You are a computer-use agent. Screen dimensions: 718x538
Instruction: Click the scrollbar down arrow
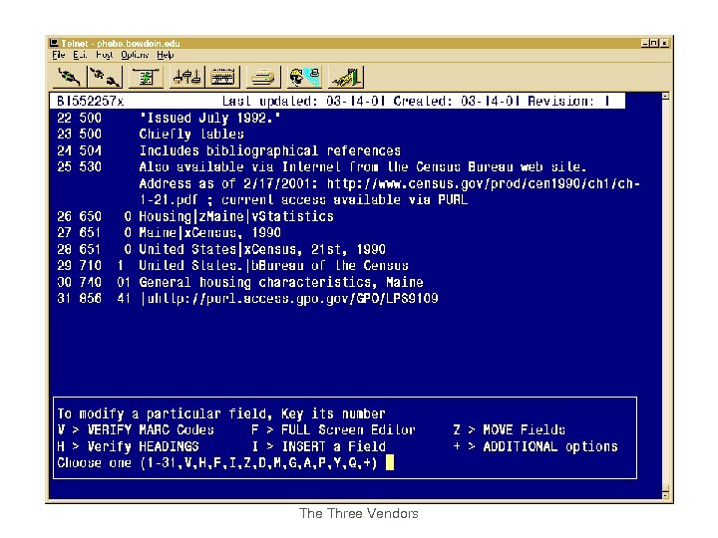(665, 495)
